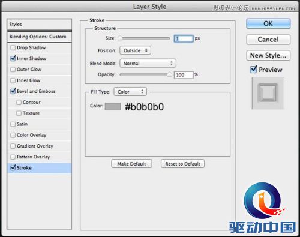Tick the Texture checkbox
This screenshot has width=300, height=237.
tap(19, 113)
